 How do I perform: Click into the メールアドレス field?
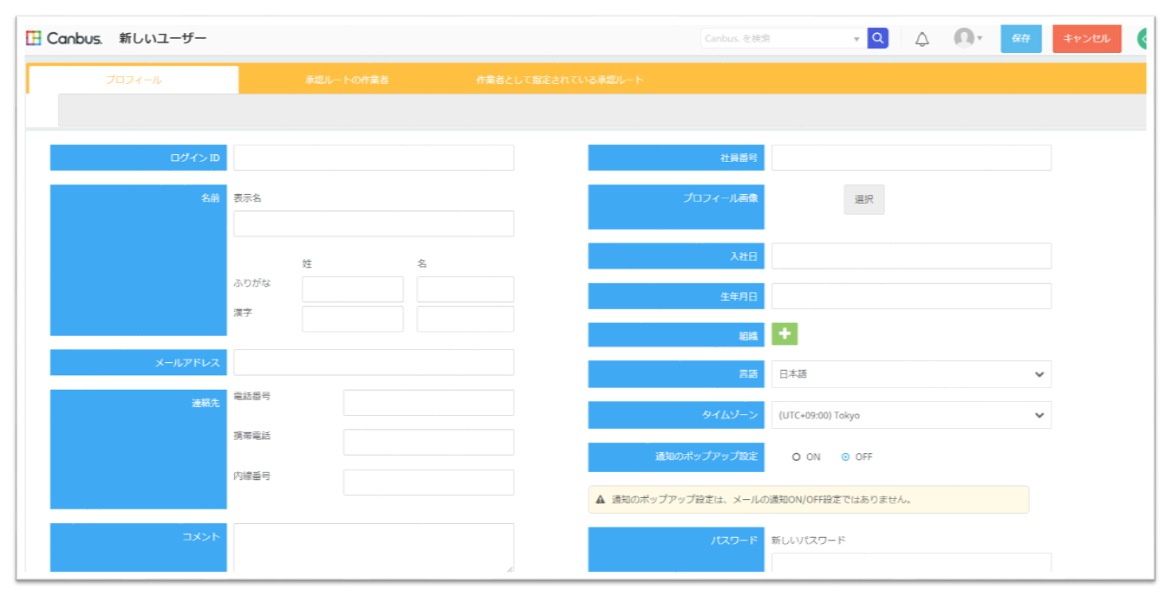point(374,362)
